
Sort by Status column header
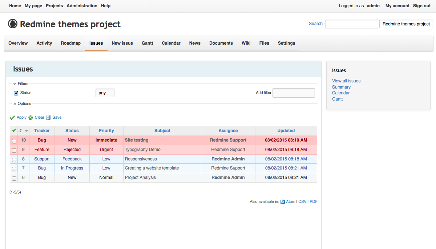(x=72, y=131)
